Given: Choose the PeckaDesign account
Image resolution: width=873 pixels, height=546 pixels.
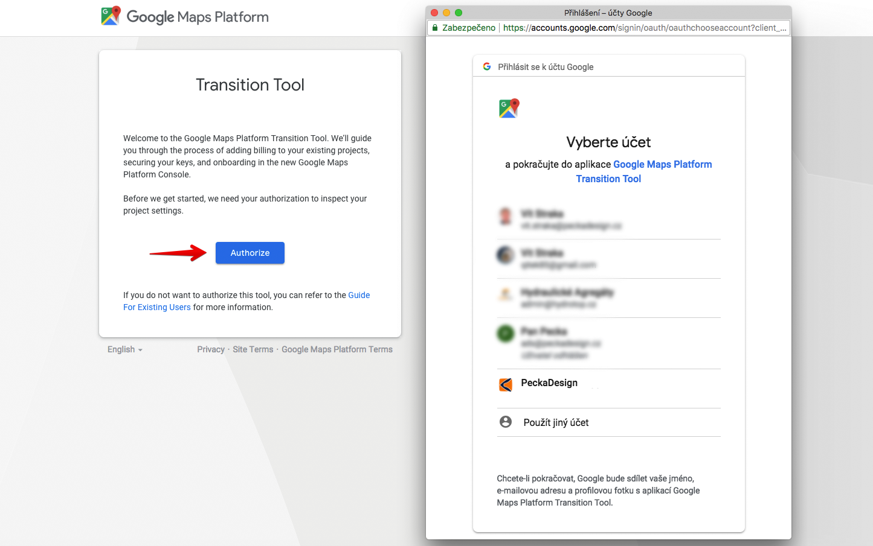Looking at the screenshot, I should [549, 383].
